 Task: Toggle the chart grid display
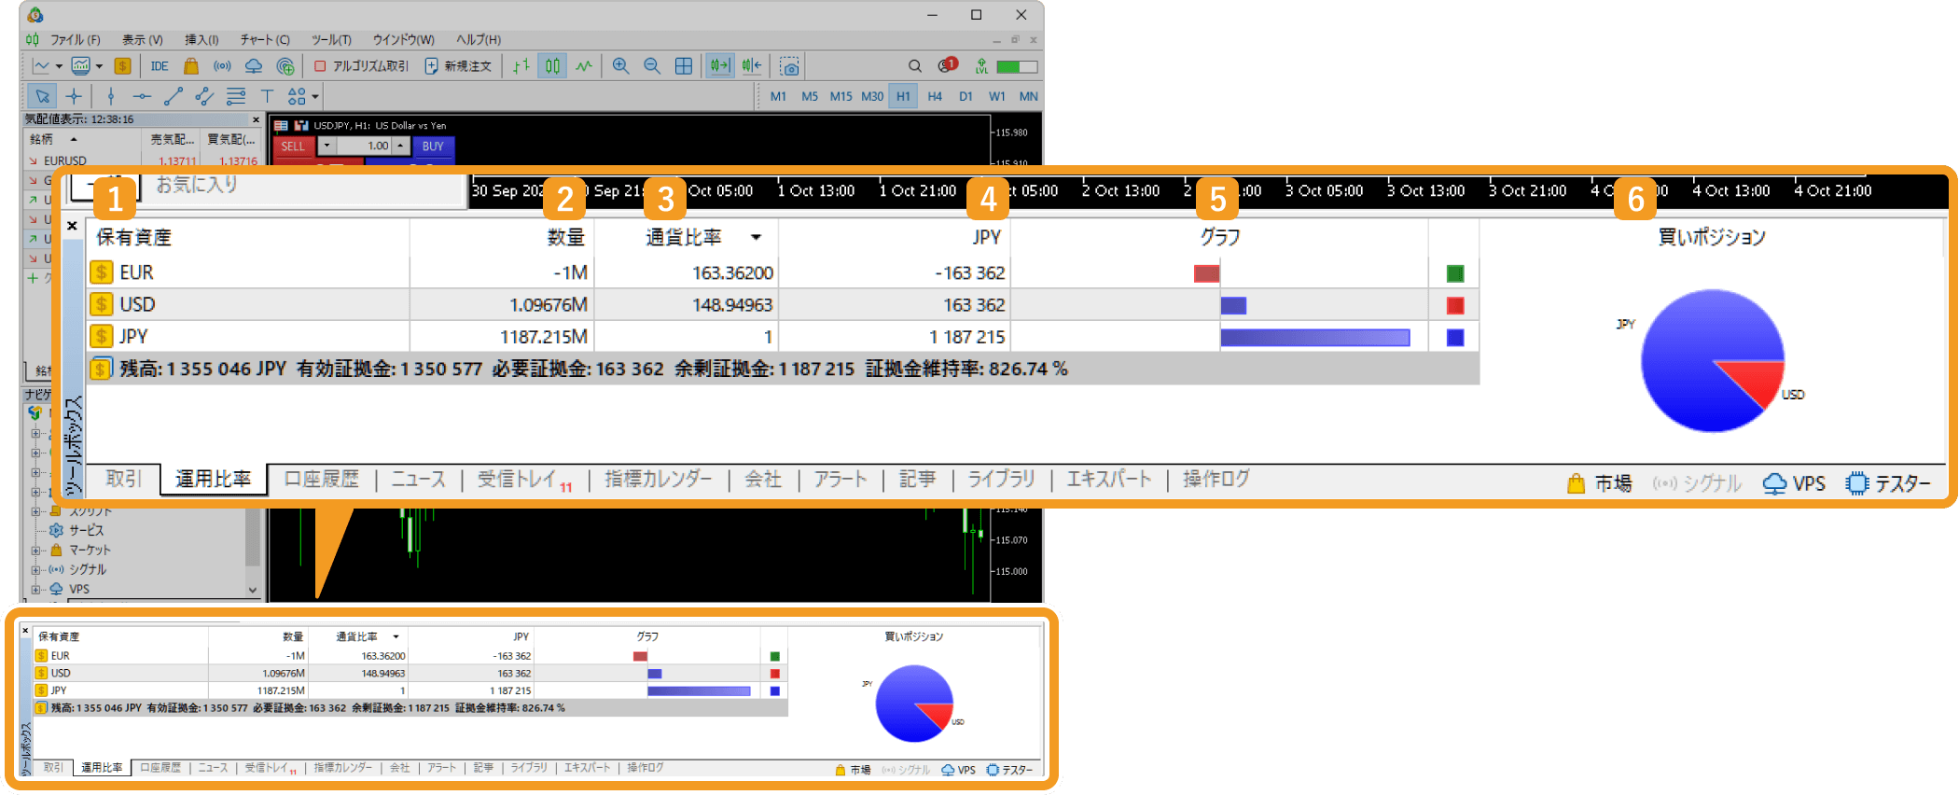[684, 66]
